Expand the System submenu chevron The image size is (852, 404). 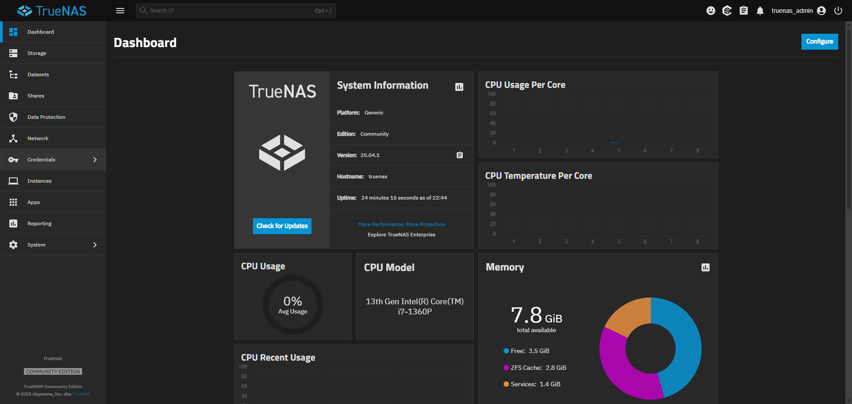click(95, 245)
